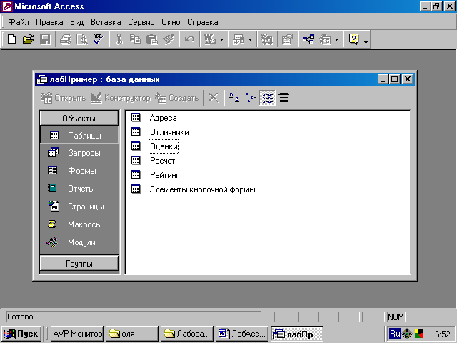Click the Конструктор button
Screen dimensions: 457x343
click(121, 98)
